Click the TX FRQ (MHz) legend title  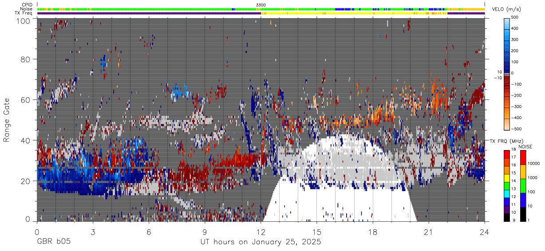point(506,141)
